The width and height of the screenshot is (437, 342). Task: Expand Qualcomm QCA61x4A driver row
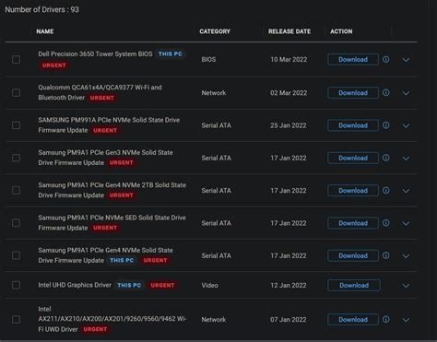[x=406, y=93]
